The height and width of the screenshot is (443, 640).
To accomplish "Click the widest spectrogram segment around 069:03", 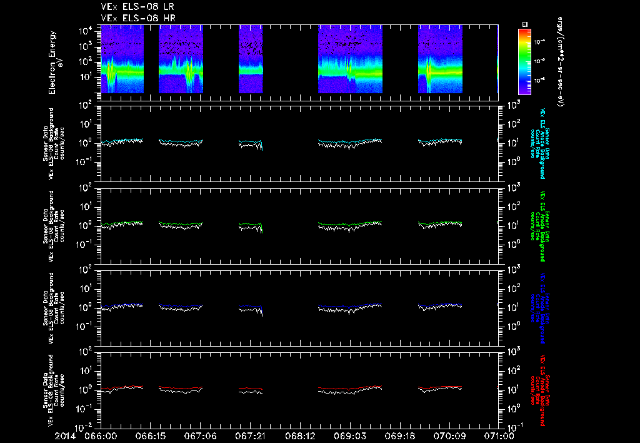I will [x=350, y=59].
